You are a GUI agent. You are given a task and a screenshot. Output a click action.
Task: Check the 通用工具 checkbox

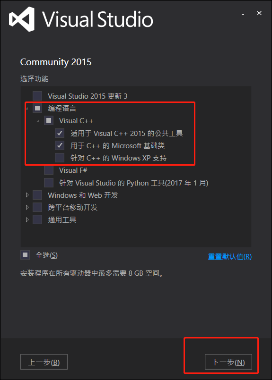37,220
